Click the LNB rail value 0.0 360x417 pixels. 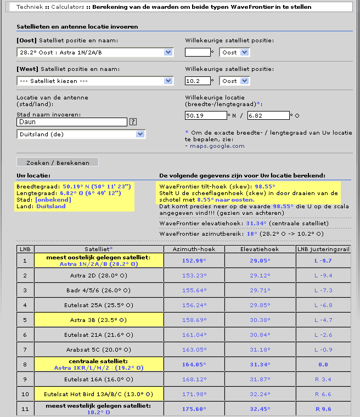tap(323, 365)
